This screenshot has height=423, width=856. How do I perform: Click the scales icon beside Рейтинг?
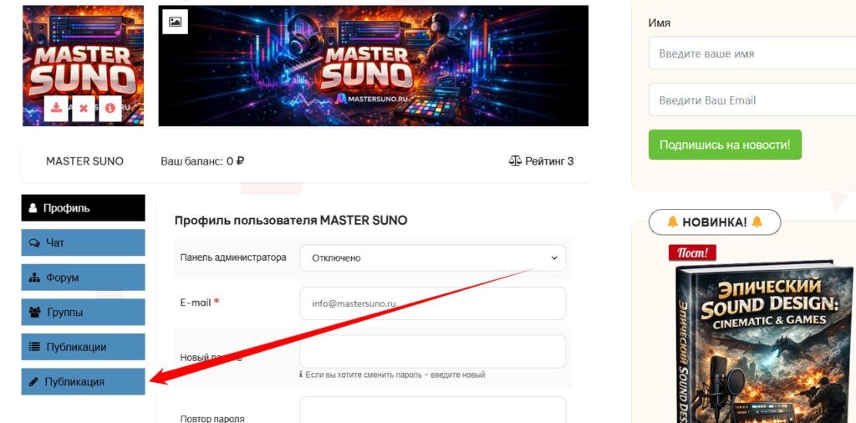click(x=515, y=161)
